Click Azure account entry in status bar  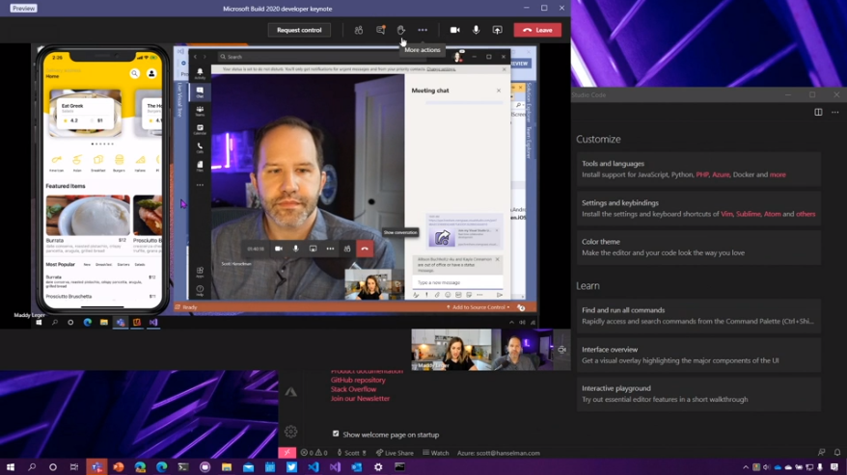[498, 453]
